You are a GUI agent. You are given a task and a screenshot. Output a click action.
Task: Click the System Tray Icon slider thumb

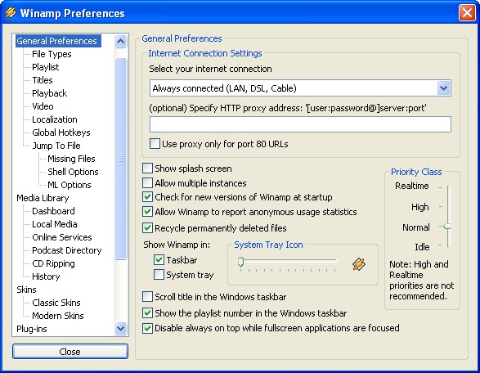point(241,262)
